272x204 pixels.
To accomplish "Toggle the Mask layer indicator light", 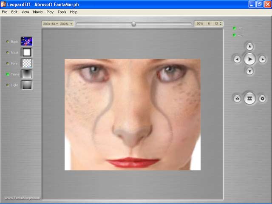I will (x=8, y=53).
